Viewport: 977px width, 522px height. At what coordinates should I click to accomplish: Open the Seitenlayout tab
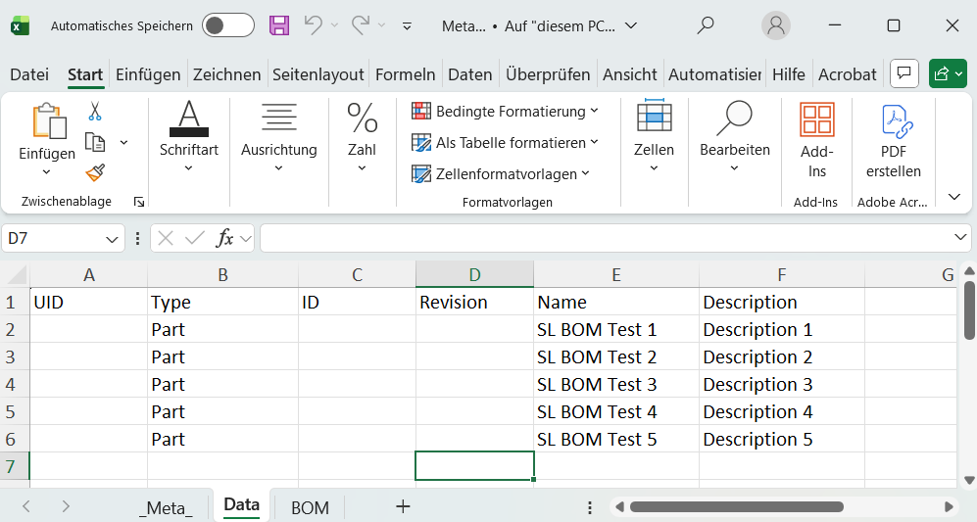[318, 74]
